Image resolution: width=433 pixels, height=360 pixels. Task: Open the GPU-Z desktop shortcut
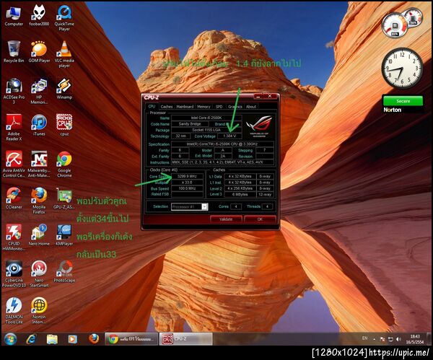click(64, 198)
